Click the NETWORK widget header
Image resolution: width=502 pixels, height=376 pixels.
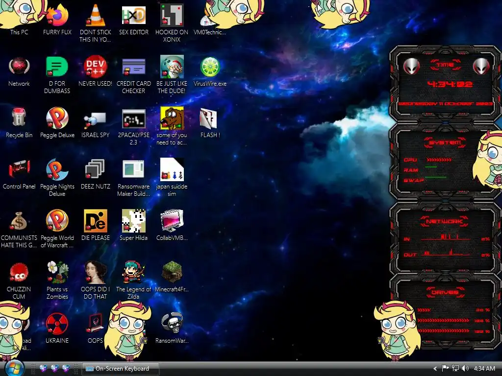(445, 221)
